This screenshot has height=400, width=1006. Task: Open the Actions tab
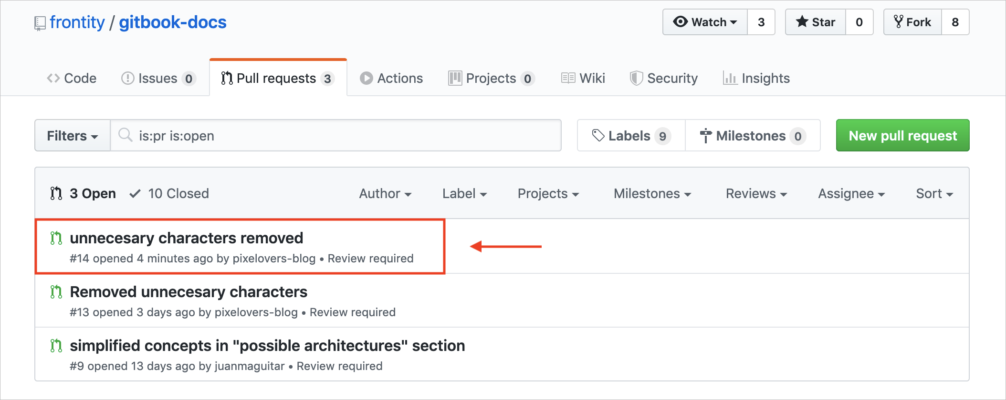tap(391, 78)
